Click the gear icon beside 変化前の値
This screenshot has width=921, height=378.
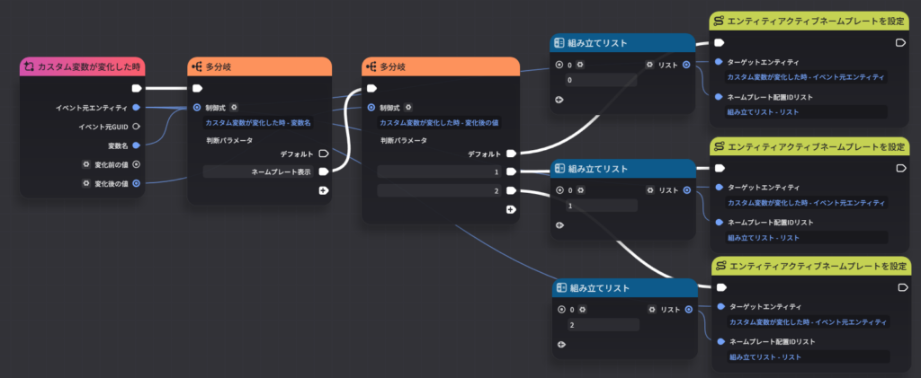[86, 164]
